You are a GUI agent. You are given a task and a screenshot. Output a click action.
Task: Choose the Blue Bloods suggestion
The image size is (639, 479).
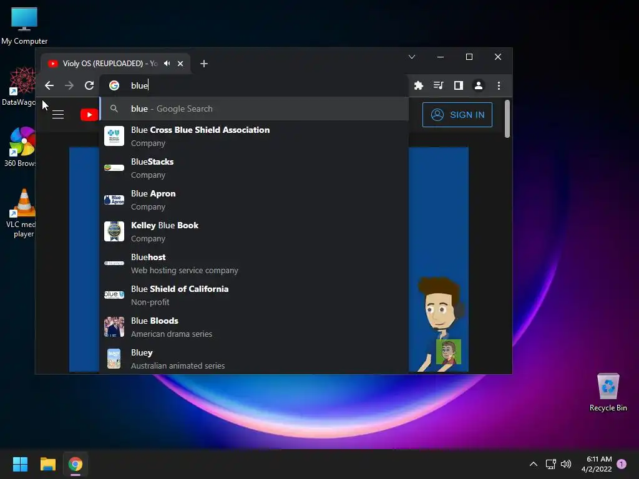coord(254,327)
